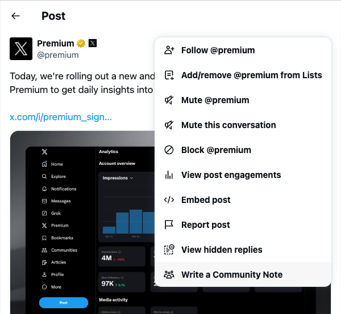
Task: Click the X affiliate badge beside Premium
Action: tap(93, 43)
